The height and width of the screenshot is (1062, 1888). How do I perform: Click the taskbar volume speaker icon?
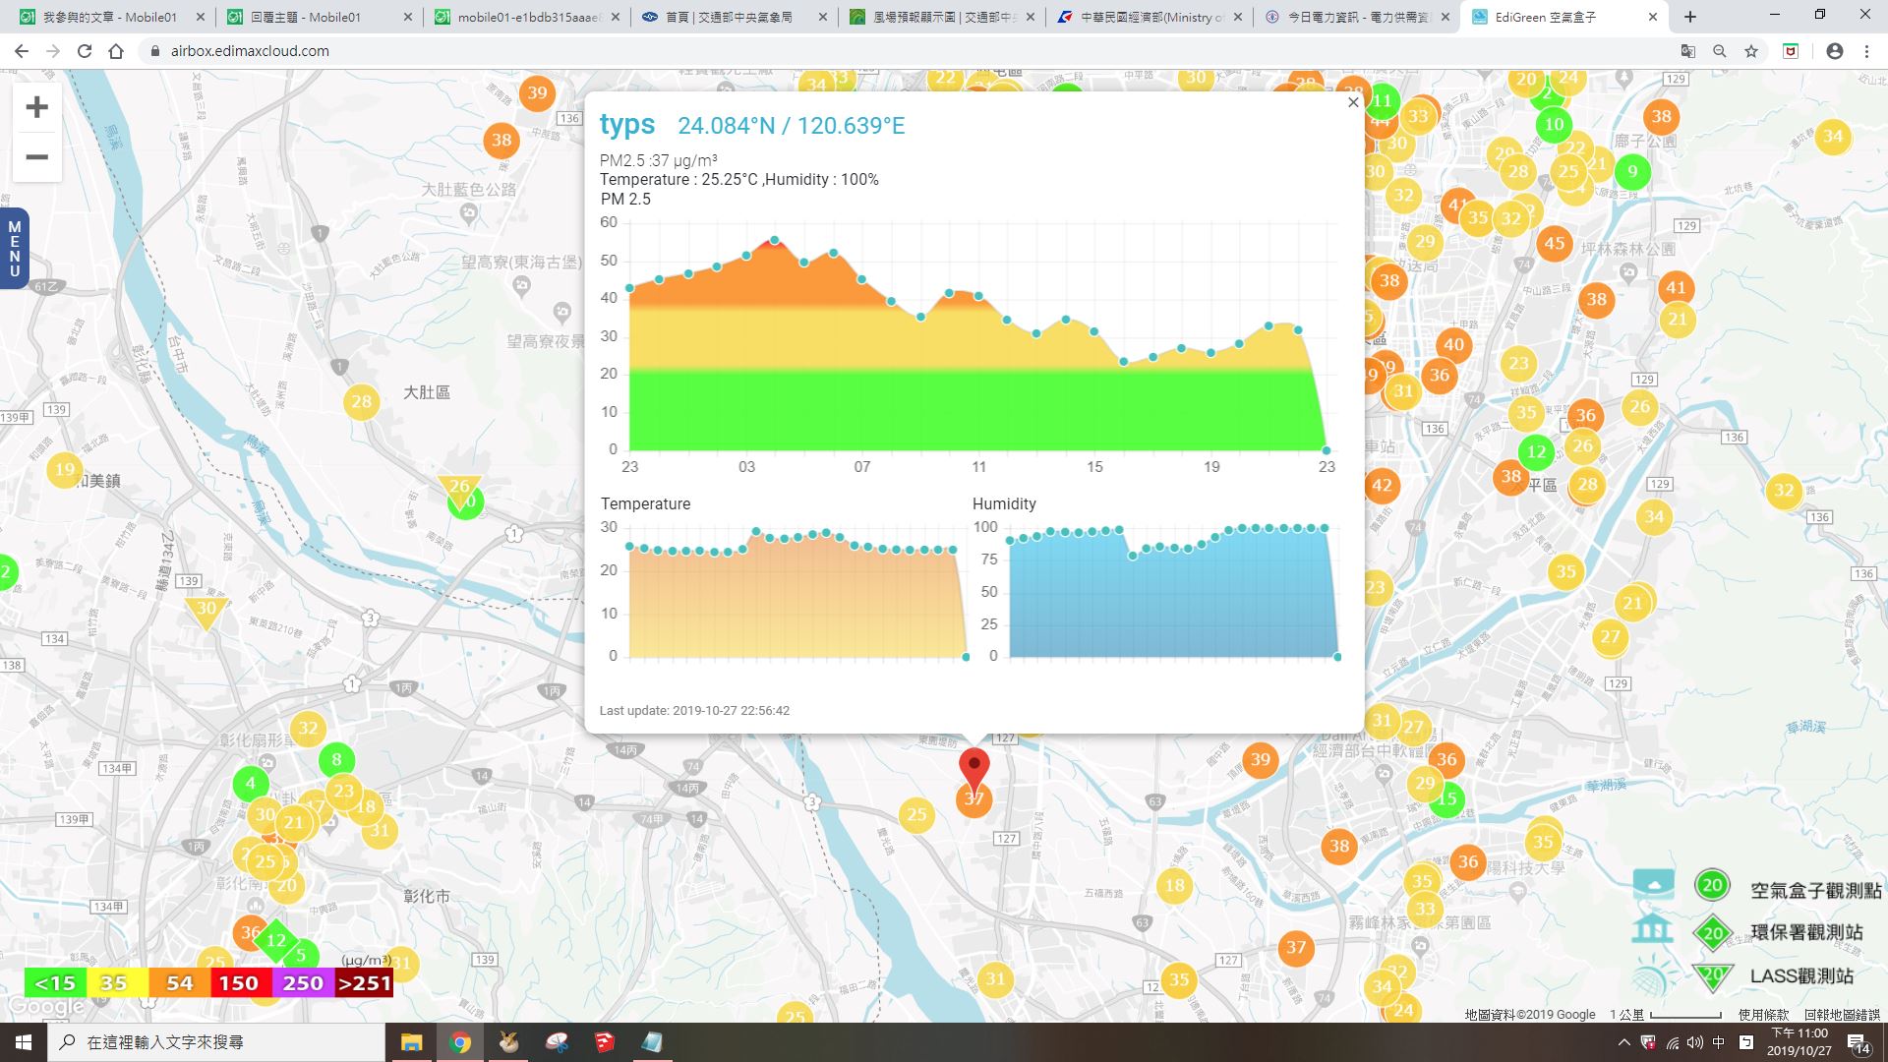tap(1695, 1042)
